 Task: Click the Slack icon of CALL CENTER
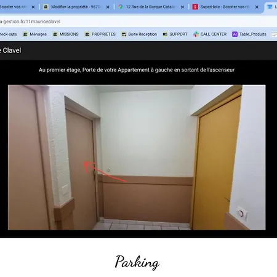point(196,34)
